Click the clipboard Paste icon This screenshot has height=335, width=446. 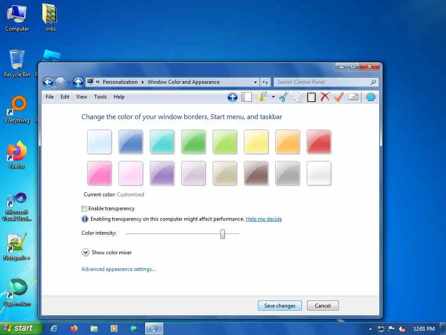point(311,97)
